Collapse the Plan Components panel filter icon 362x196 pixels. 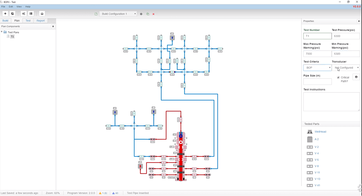coord(53,26)
